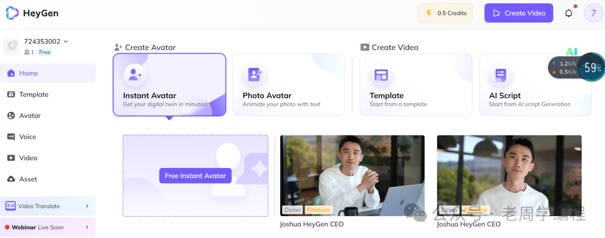Click the Free plan badge
Image resolution: width=605 pixels, height=238 pixels.
(45, 52)
